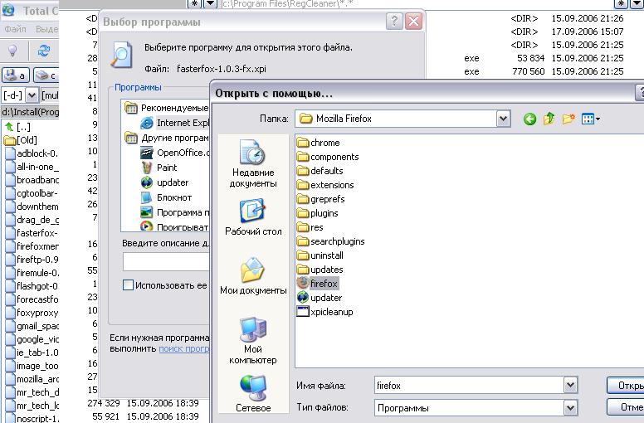Viewport: 644px width, 423px height.
Task: Open the Имя файла dropdown list
Action: click(x=570, y=386)
